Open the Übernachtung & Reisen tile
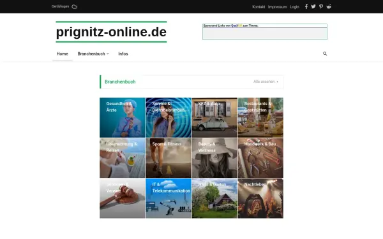 pyautogui.click(x=123, y=158)
